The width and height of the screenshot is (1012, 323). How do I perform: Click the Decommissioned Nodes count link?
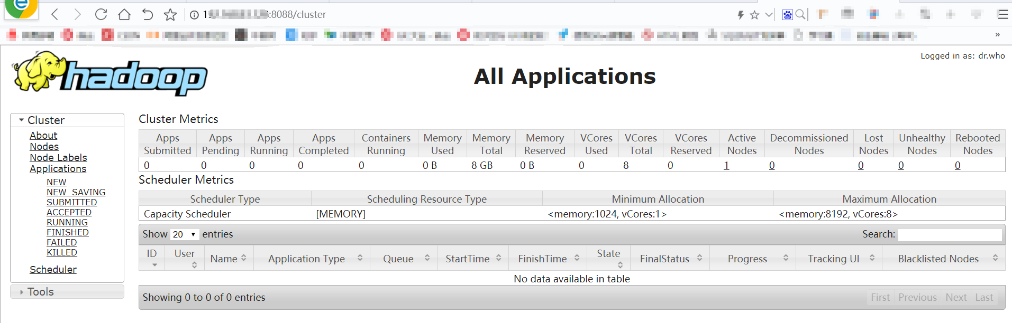772,165
